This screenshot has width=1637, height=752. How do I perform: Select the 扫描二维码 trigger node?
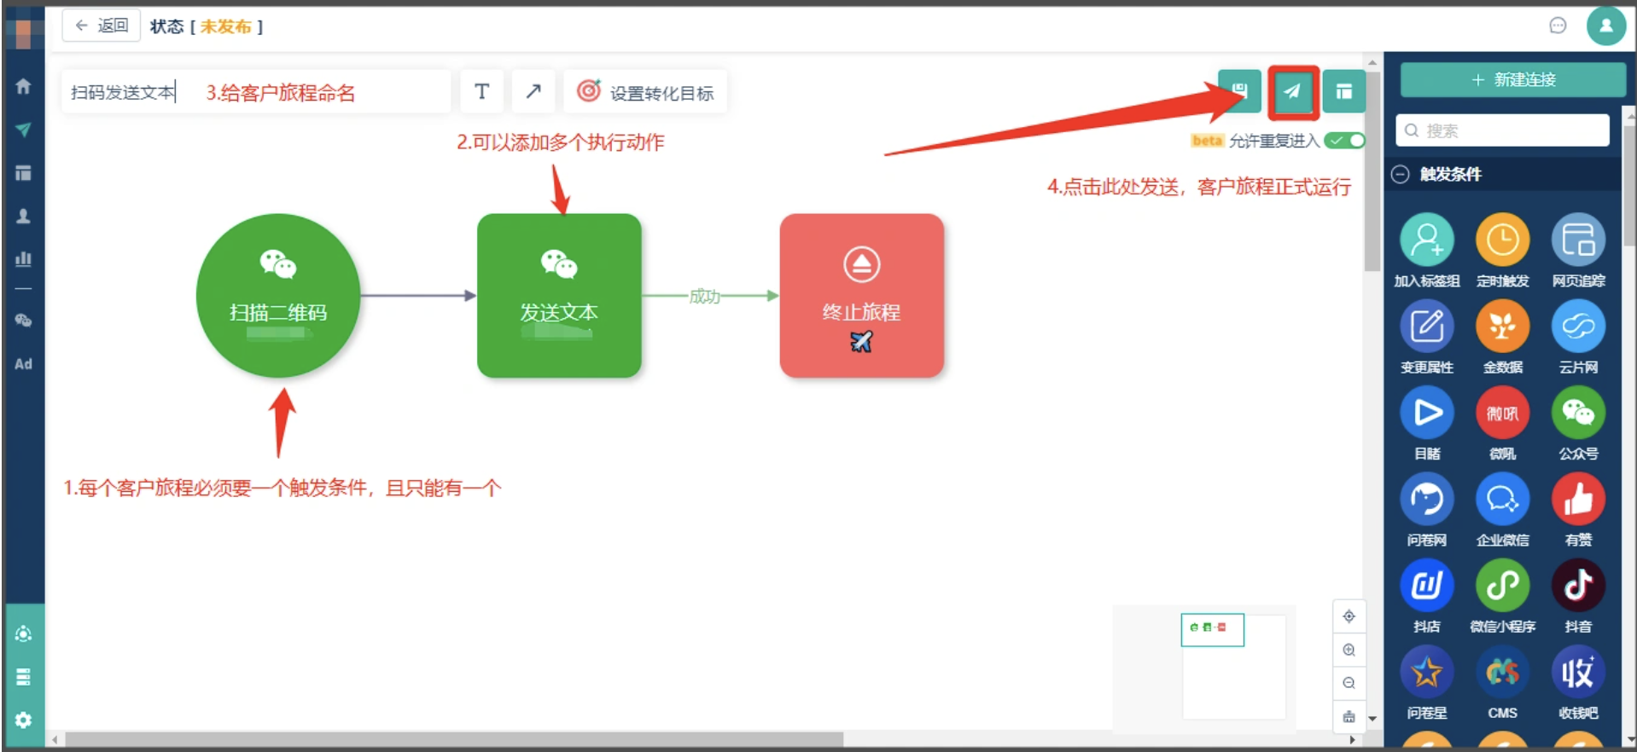click(278, 296)
